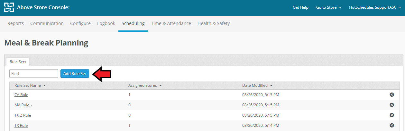Screen dimensions: 405x131
Task: Delete the MA Rule row
Action: coord(391,105)
